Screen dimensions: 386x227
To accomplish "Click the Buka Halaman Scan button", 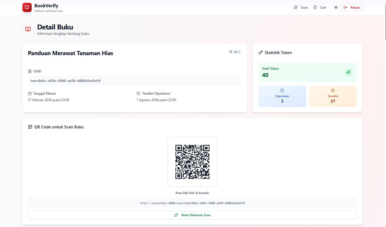I will click(192, 215).
